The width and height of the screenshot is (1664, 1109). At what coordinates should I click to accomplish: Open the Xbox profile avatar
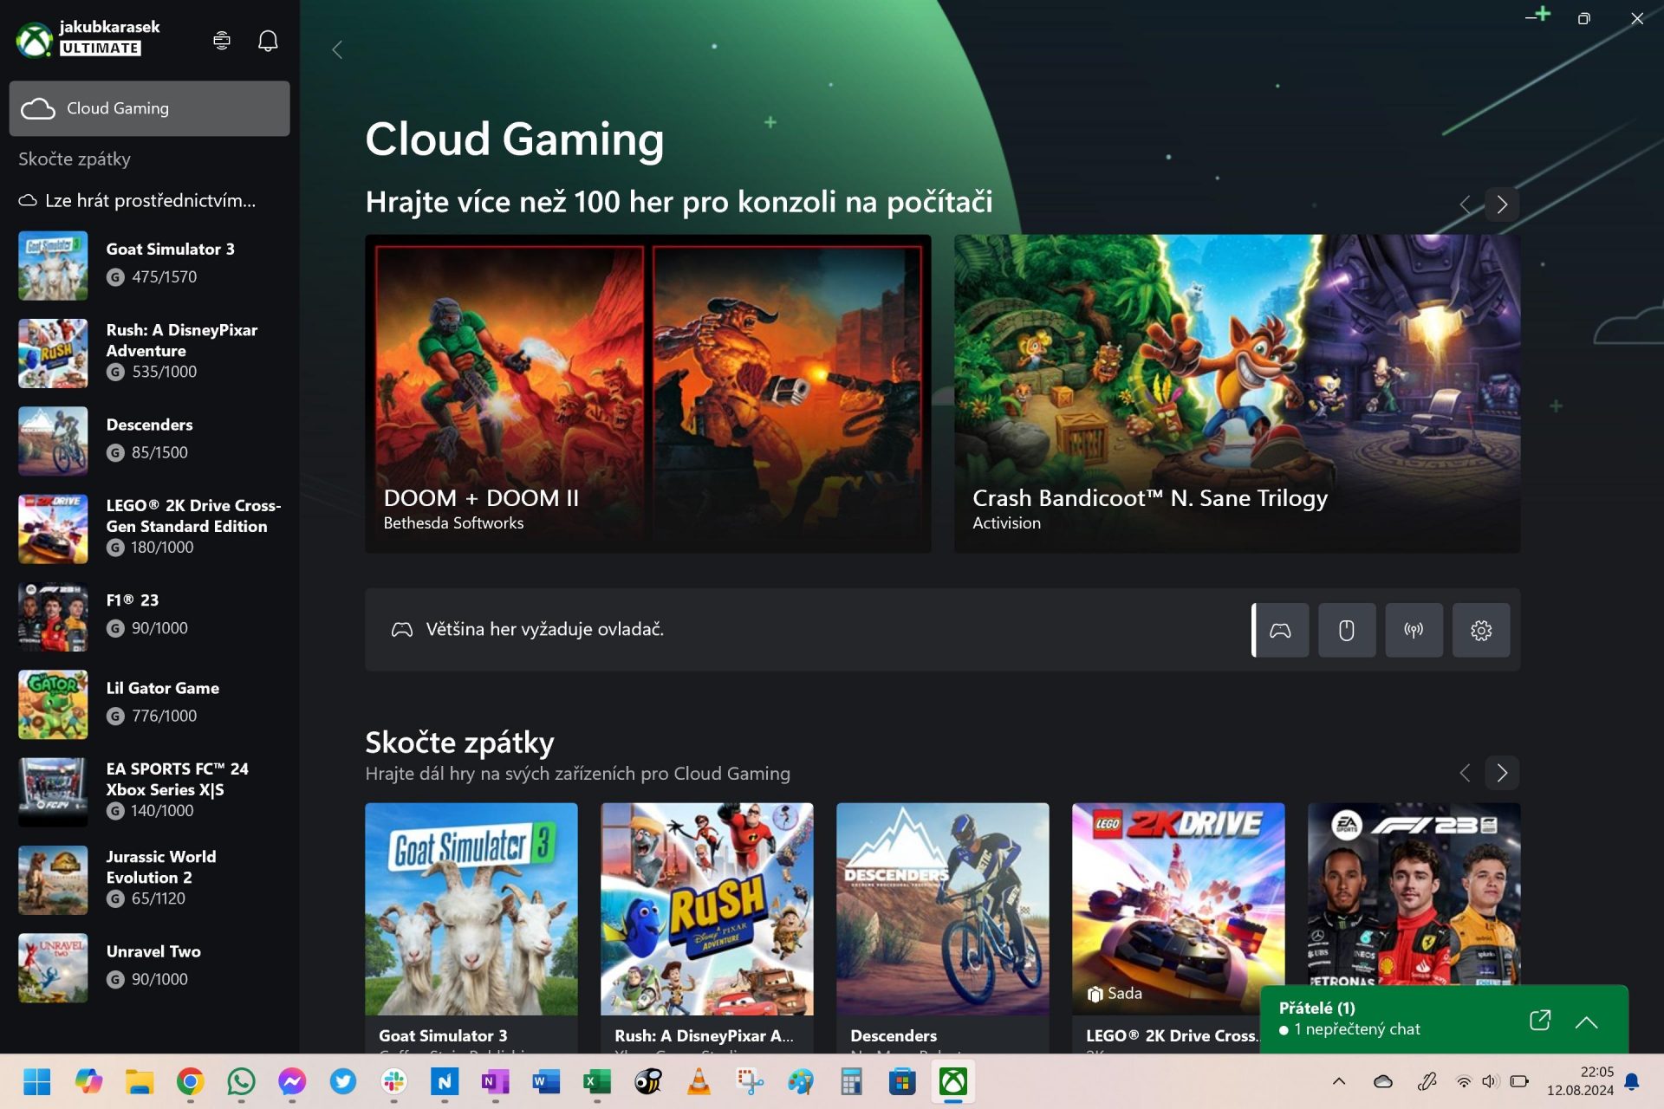[35, 40]
